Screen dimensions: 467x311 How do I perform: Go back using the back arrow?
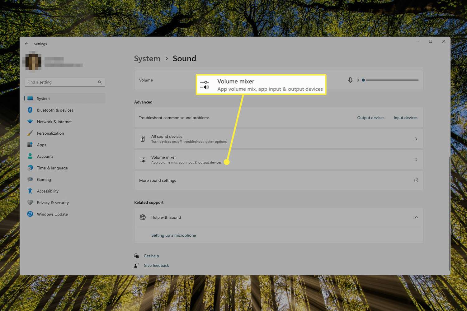click(x=26, y=44)
